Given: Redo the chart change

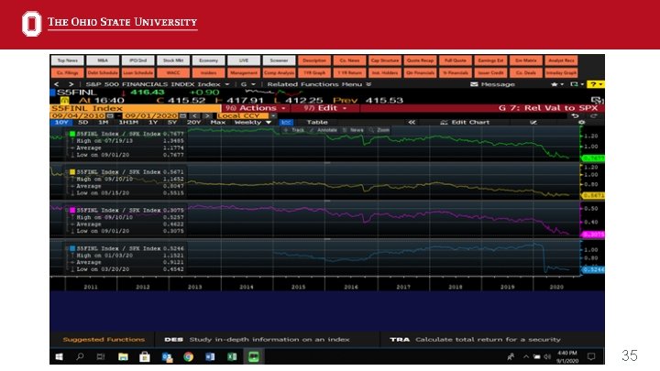Looking at the screenshot, I should 593,115.
